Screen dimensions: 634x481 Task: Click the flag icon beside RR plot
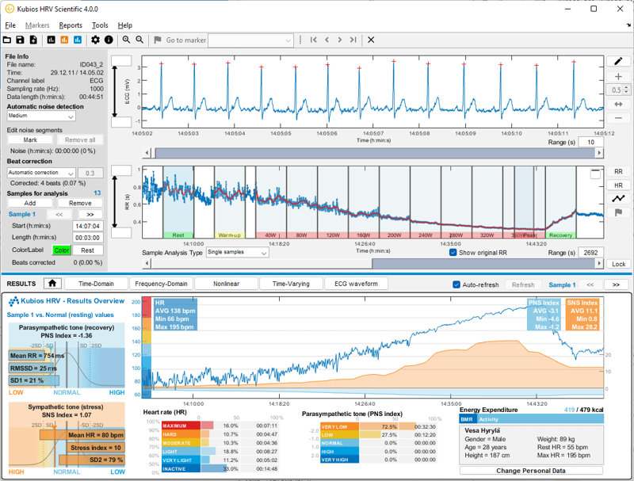[618, 212]
